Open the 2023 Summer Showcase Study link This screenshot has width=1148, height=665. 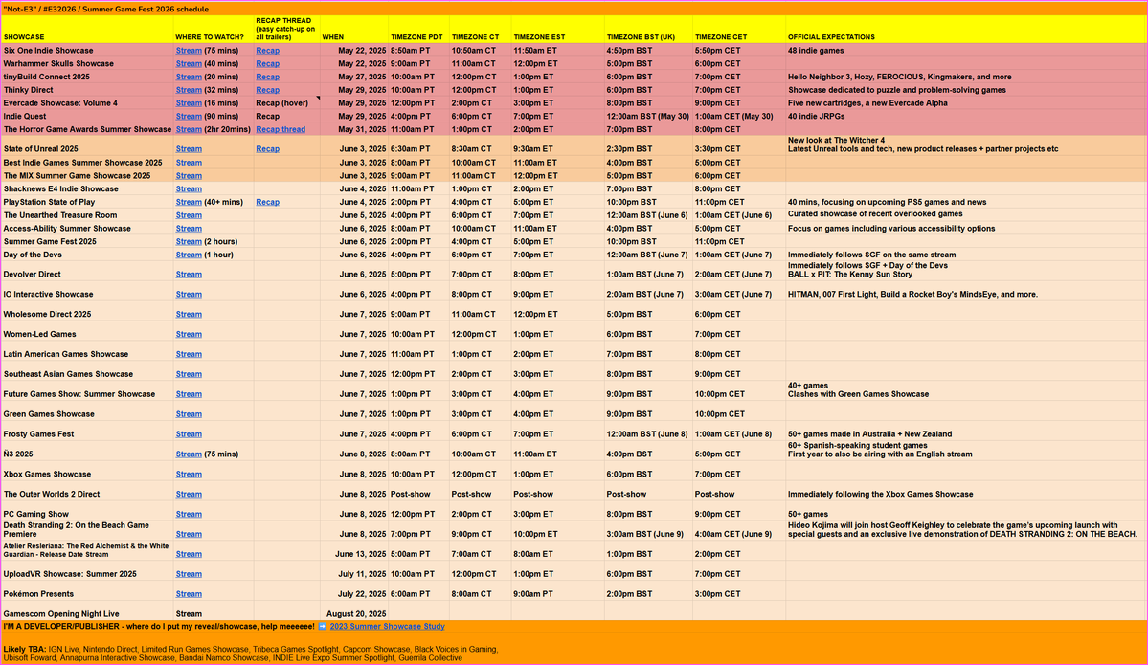click(387, 626)
